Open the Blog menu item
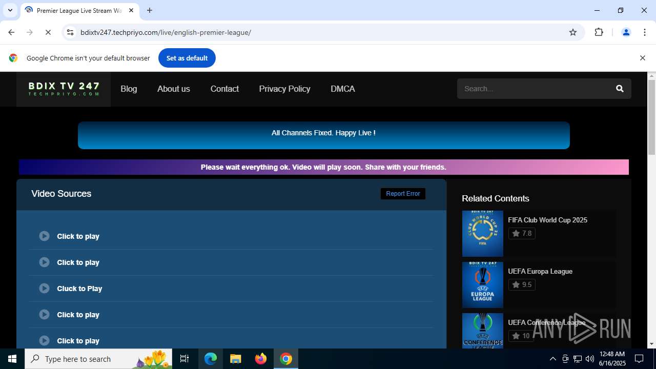Viewport: 656px width, 369px height. coord(129,89)
